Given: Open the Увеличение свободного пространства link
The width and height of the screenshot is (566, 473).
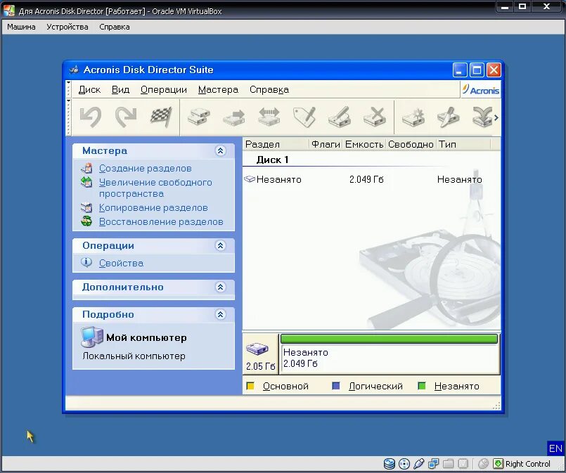Looking at the screenshot, I should pyautogui.click(x=155, y=188).
